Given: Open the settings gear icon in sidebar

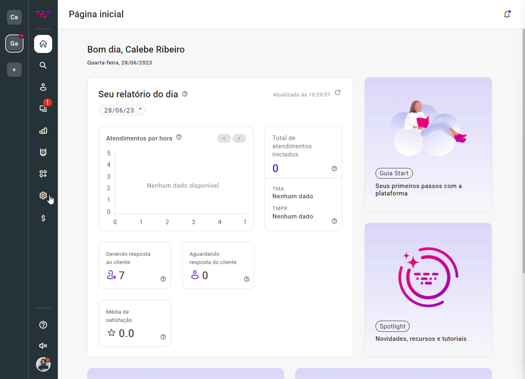Looking at the screenshot, I should (x=43, y=195).
